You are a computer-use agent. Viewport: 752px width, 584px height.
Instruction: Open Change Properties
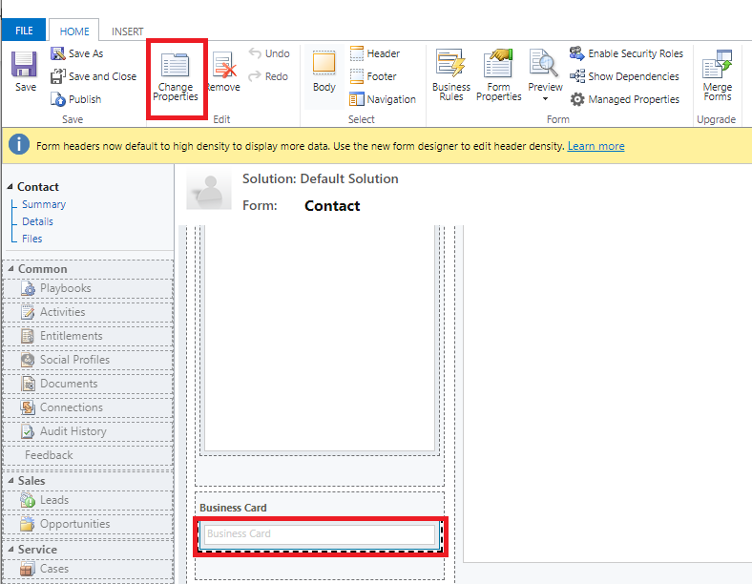tap(176, 77)
